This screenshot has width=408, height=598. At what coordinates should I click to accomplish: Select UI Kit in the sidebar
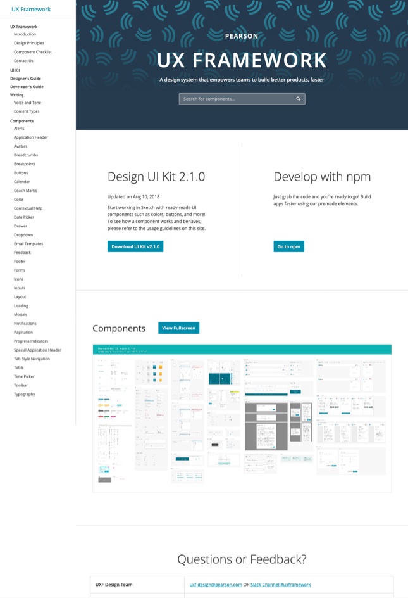[15, 70]
